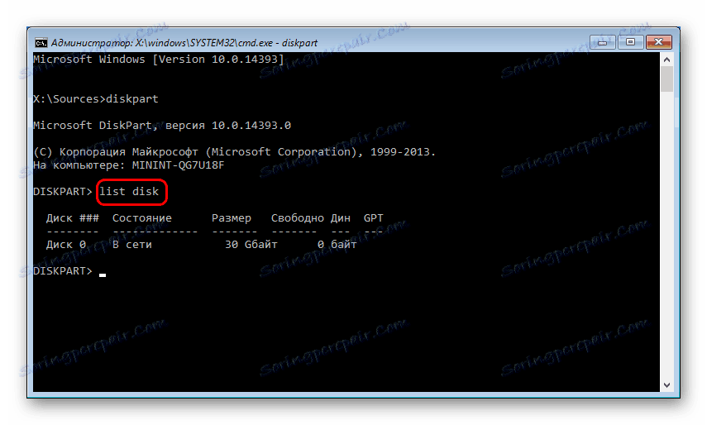Click the 'Диск 0' row entry
The image size is (707, 425).
pos(66,245)
